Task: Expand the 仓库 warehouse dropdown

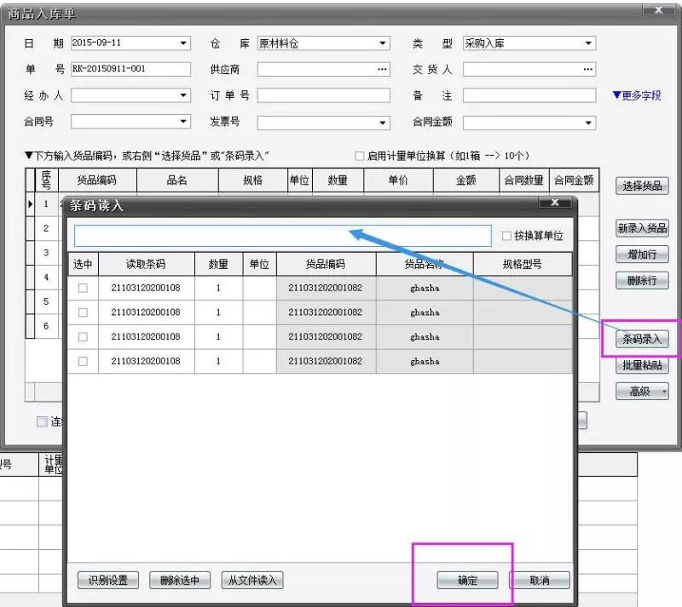Action: tap(383, 43)
